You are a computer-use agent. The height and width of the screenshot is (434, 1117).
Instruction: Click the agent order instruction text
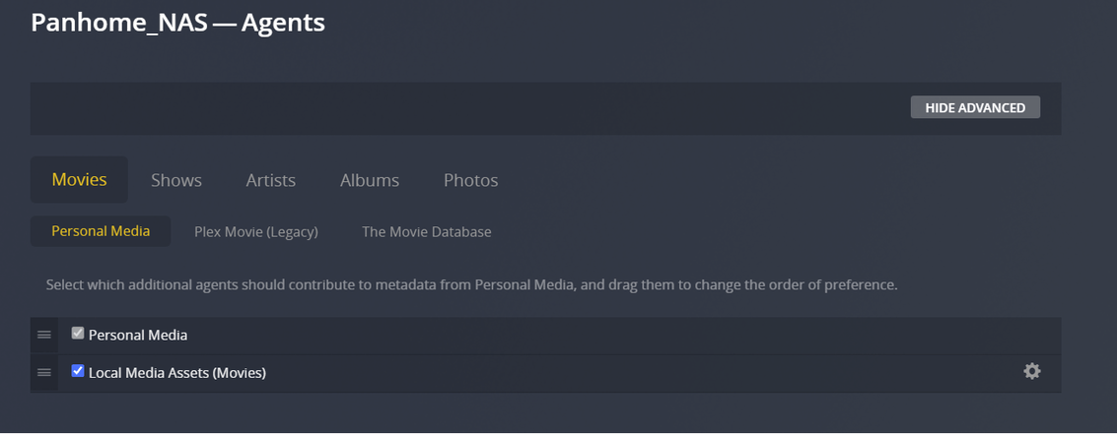pos(471,285)
